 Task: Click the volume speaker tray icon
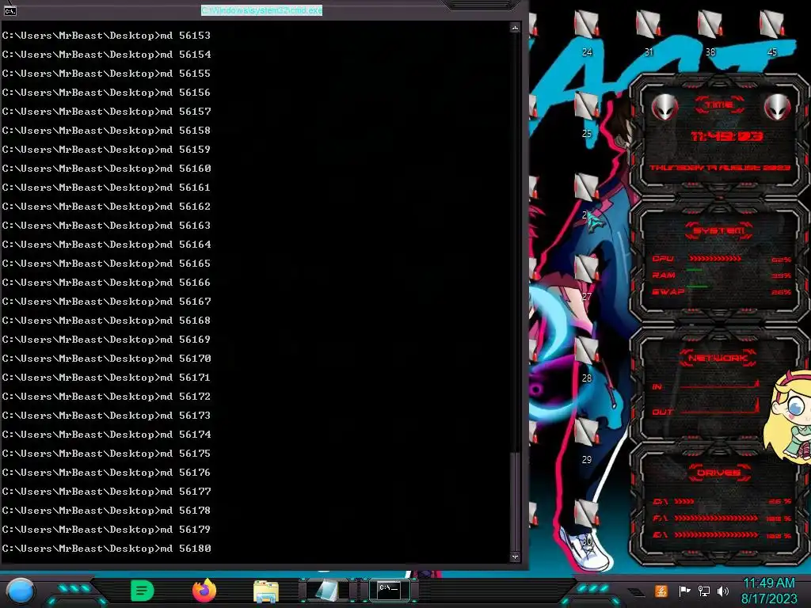pos(722,591)
